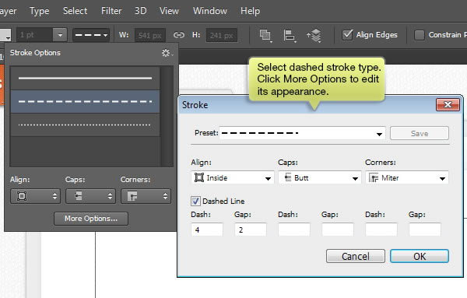Click the Miter corners icon in Stroke dialog
This screenshot has width=467, height=298.
374,177
